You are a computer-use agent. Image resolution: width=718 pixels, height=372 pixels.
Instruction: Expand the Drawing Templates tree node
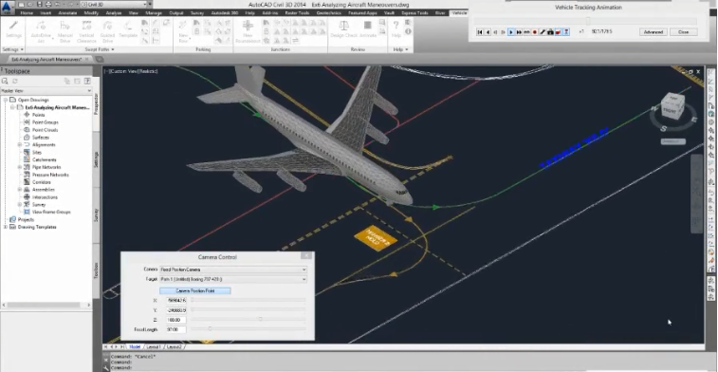(5, 227)
